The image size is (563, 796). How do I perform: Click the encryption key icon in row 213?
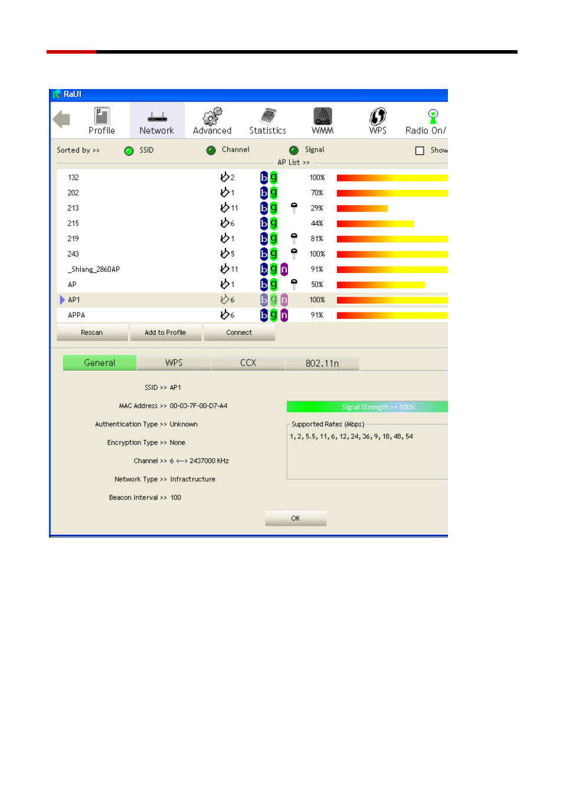(x=294, y=208)
